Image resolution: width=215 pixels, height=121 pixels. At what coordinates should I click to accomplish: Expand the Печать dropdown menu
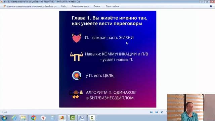click(x=97, y=6)
